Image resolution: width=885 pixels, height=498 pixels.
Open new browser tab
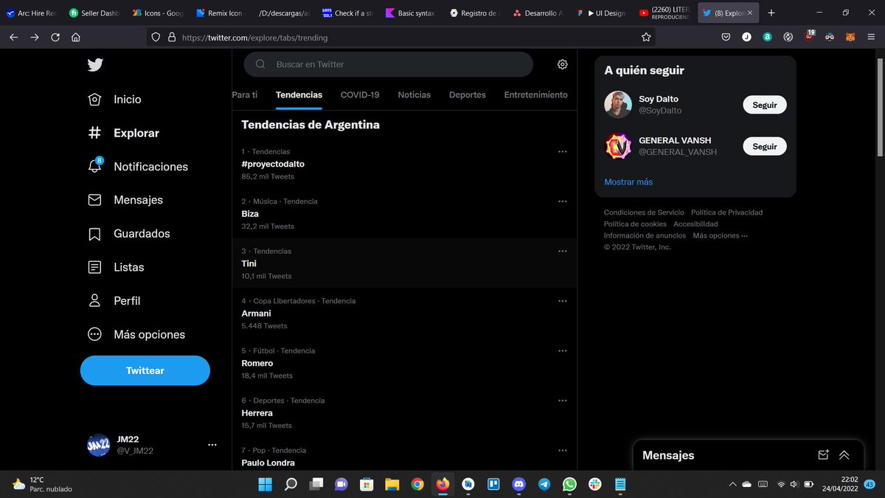click(x=771, y=13)
